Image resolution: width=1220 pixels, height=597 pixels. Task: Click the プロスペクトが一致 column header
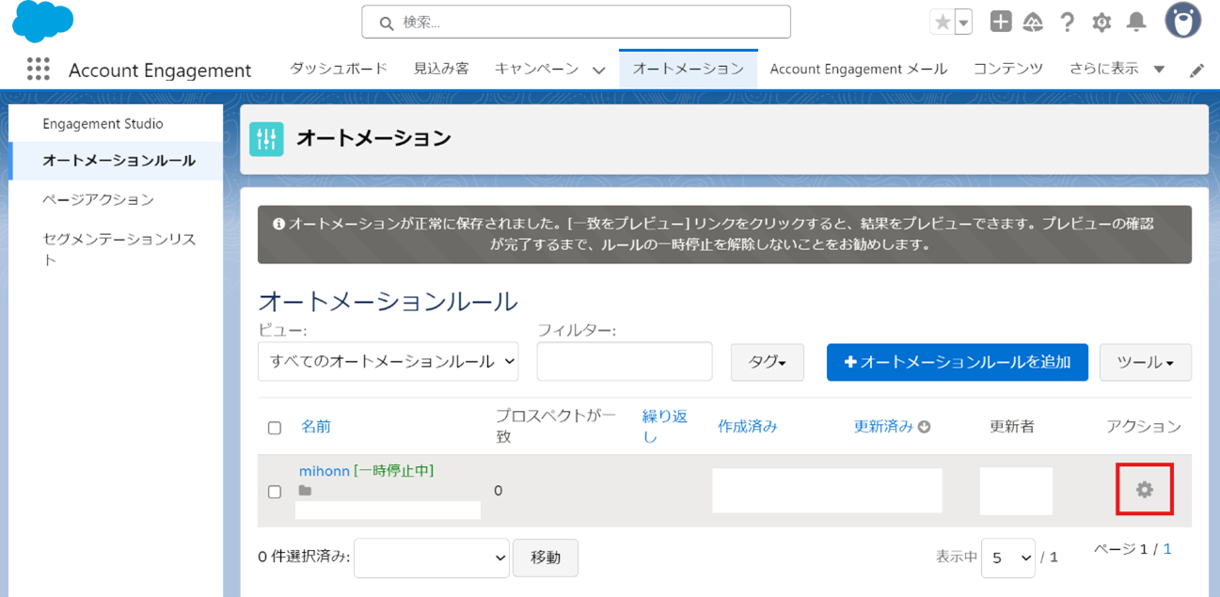[x=555, y=427]
